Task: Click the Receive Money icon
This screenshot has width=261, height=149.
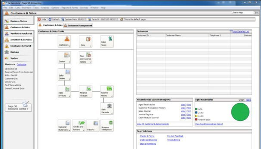Action: [106, 91]
